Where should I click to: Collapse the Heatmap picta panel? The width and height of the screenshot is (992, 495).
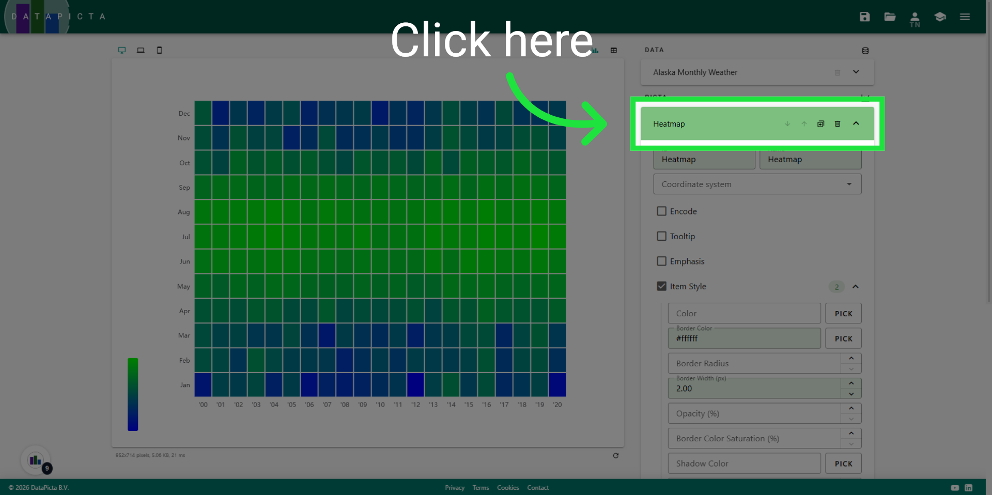coord(856,123)
